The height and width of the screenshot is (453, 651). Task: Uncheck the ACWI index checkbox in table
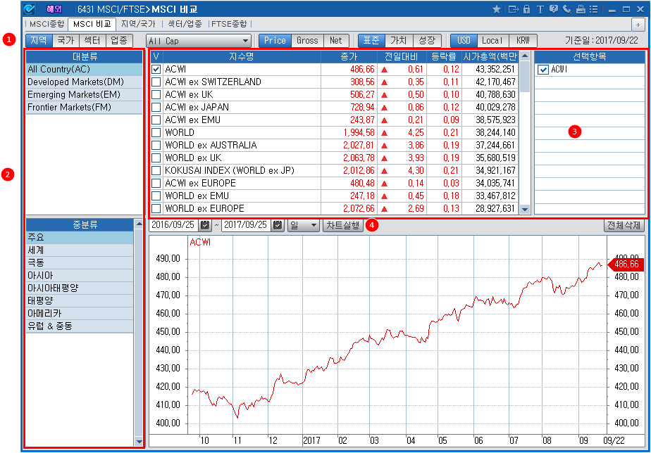[156, 69]
